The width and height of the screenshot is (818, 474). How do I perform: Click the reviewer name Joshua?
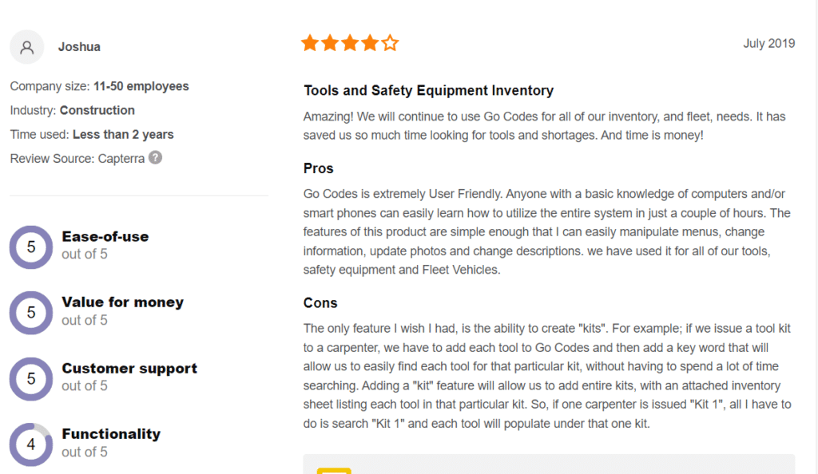click(x=79, y=47)
